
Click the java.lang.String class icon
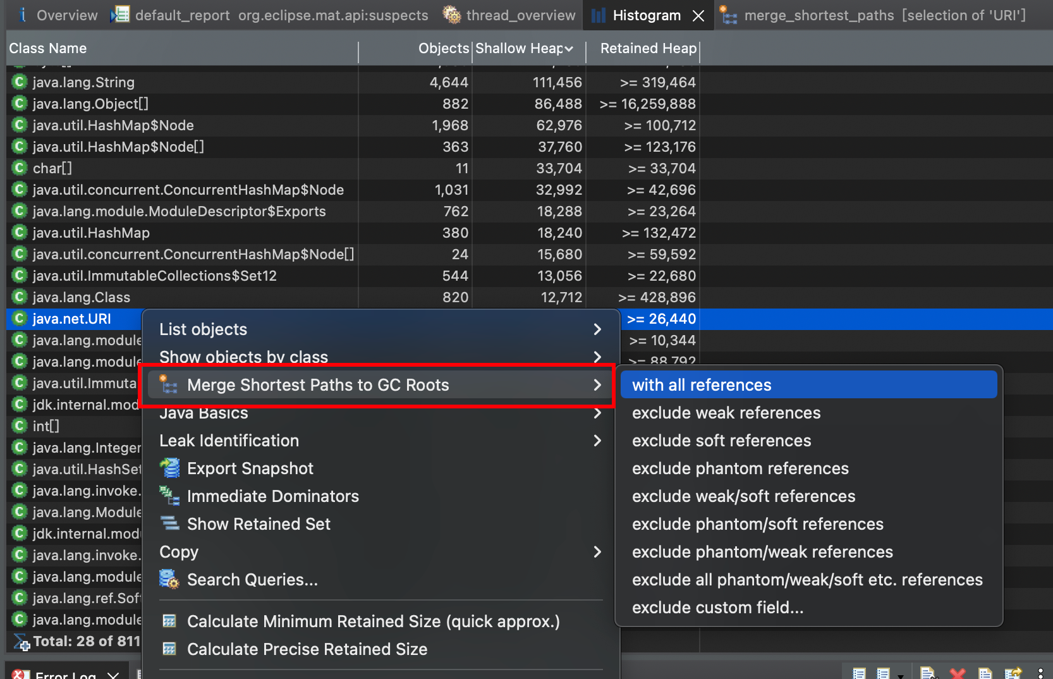[20, 82]
